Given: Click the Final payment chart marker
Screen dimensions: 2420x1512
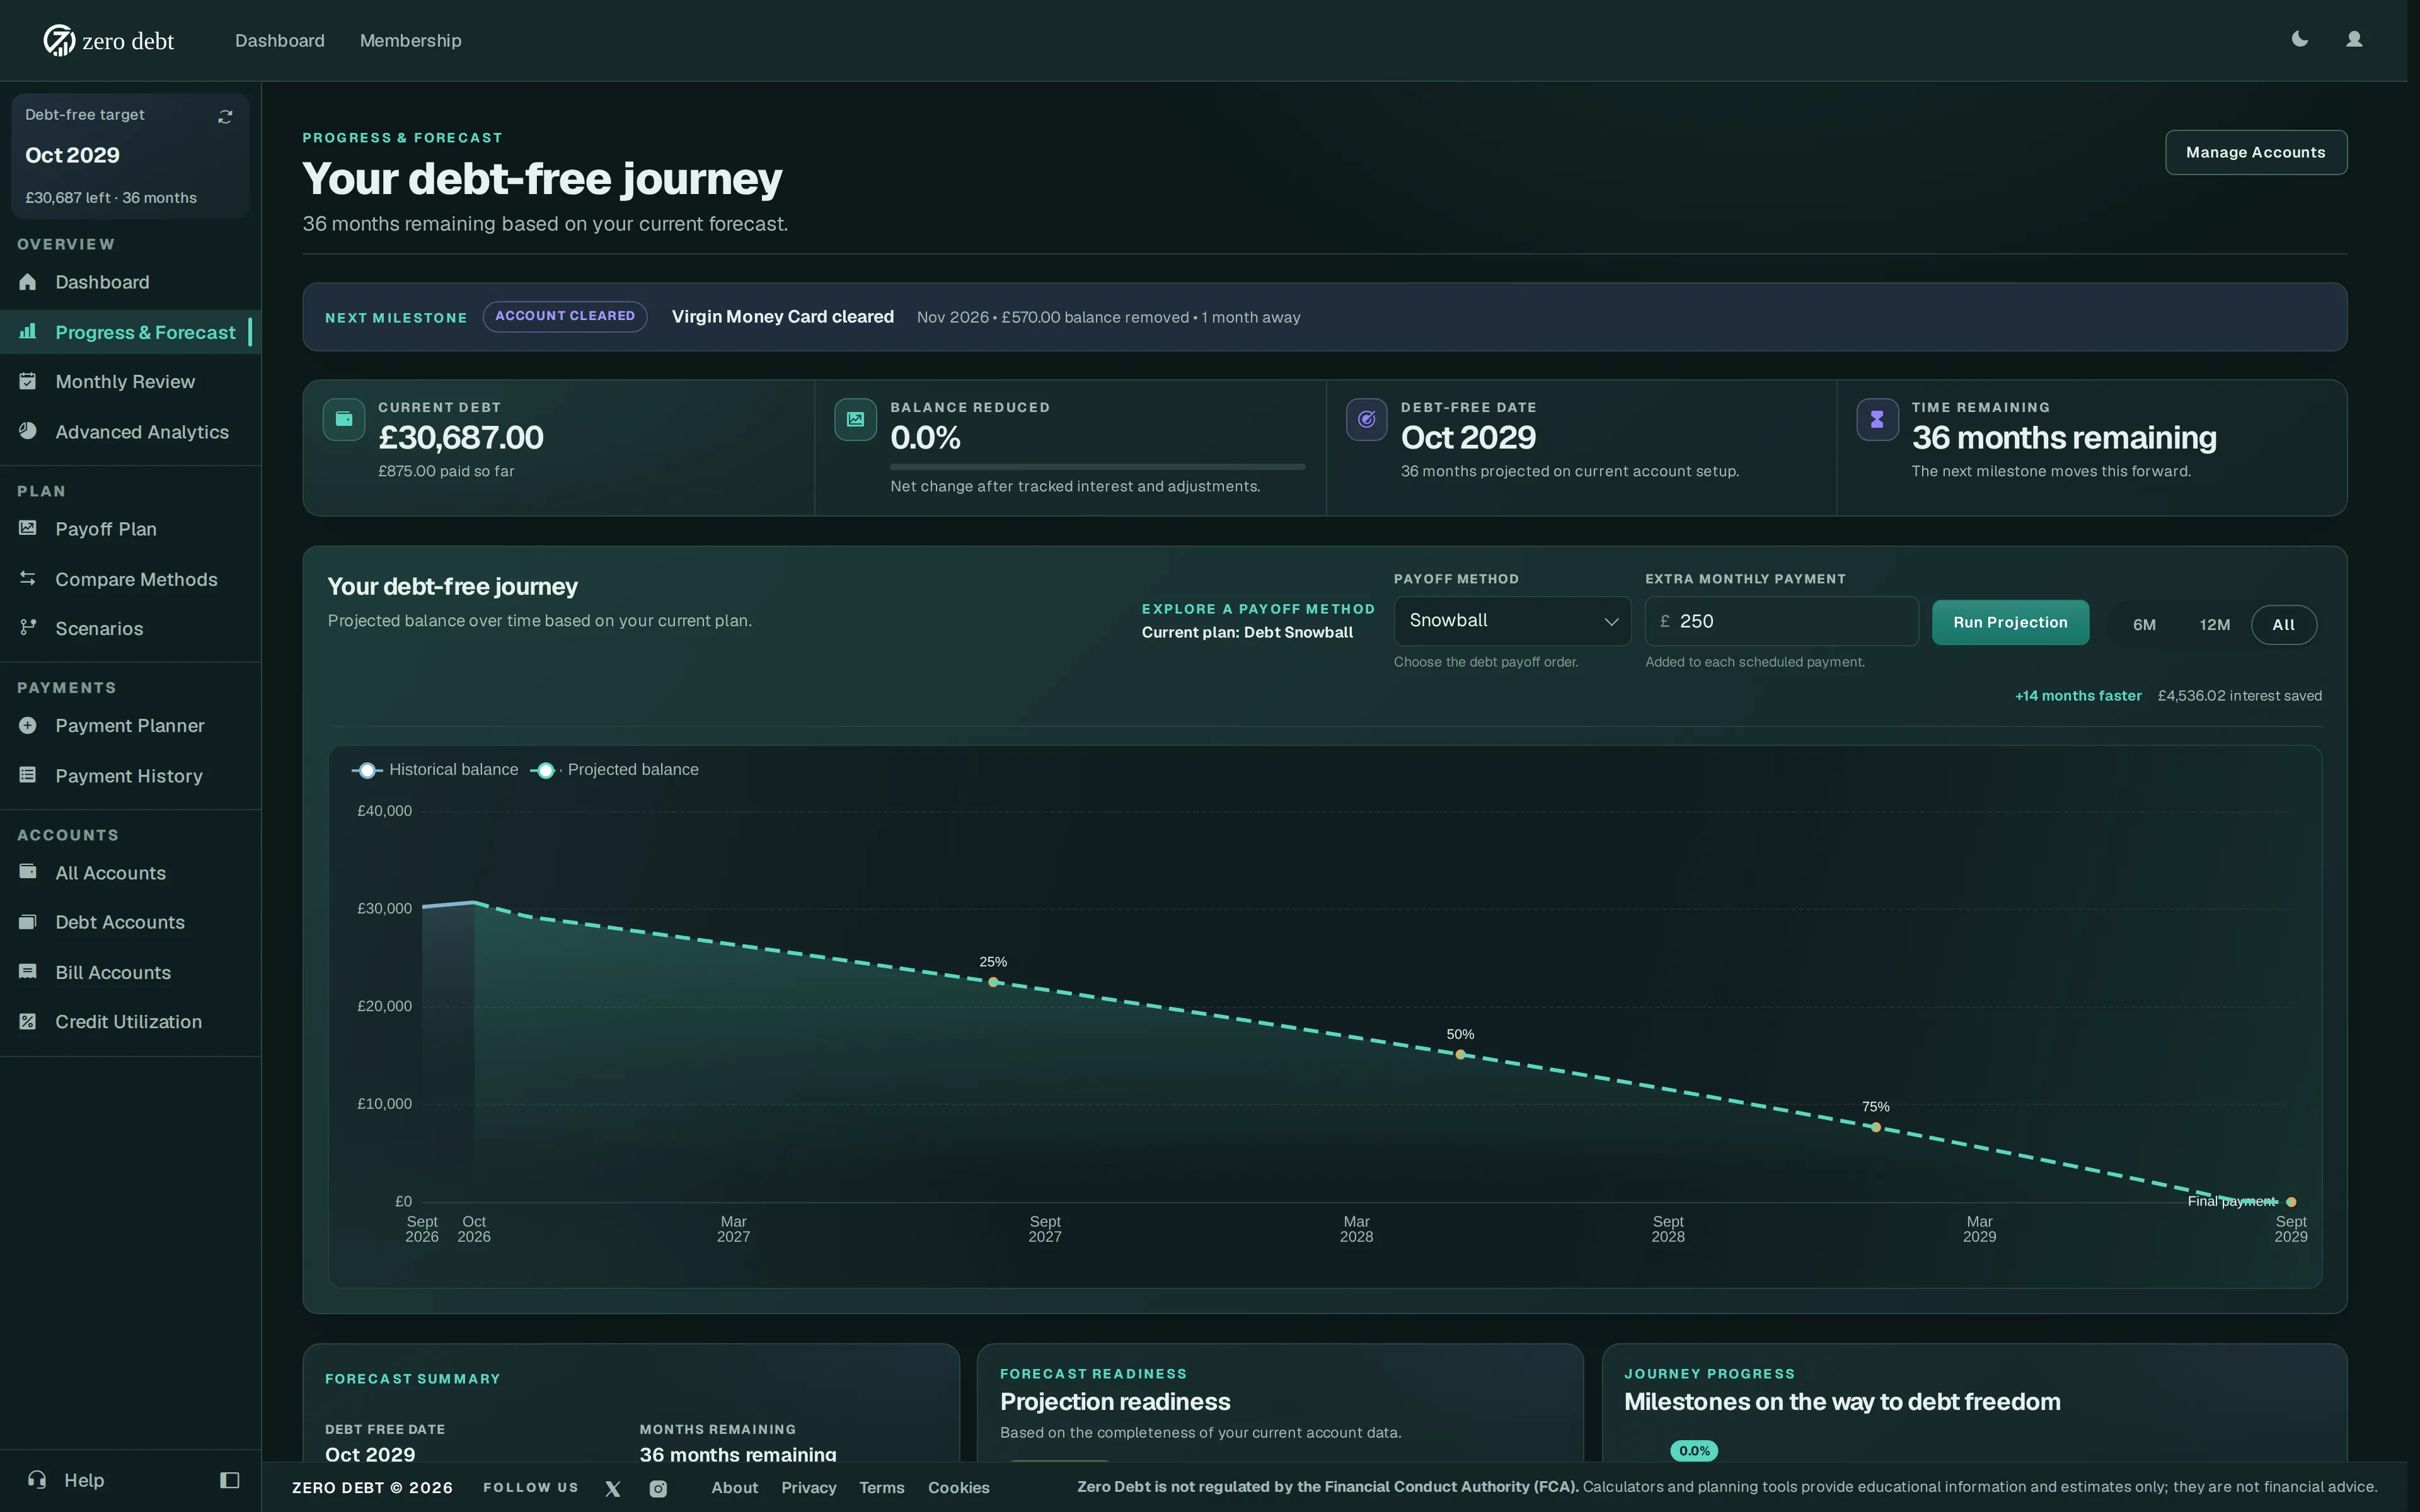Looking at the screenshot, I should pos(2291,1202).
